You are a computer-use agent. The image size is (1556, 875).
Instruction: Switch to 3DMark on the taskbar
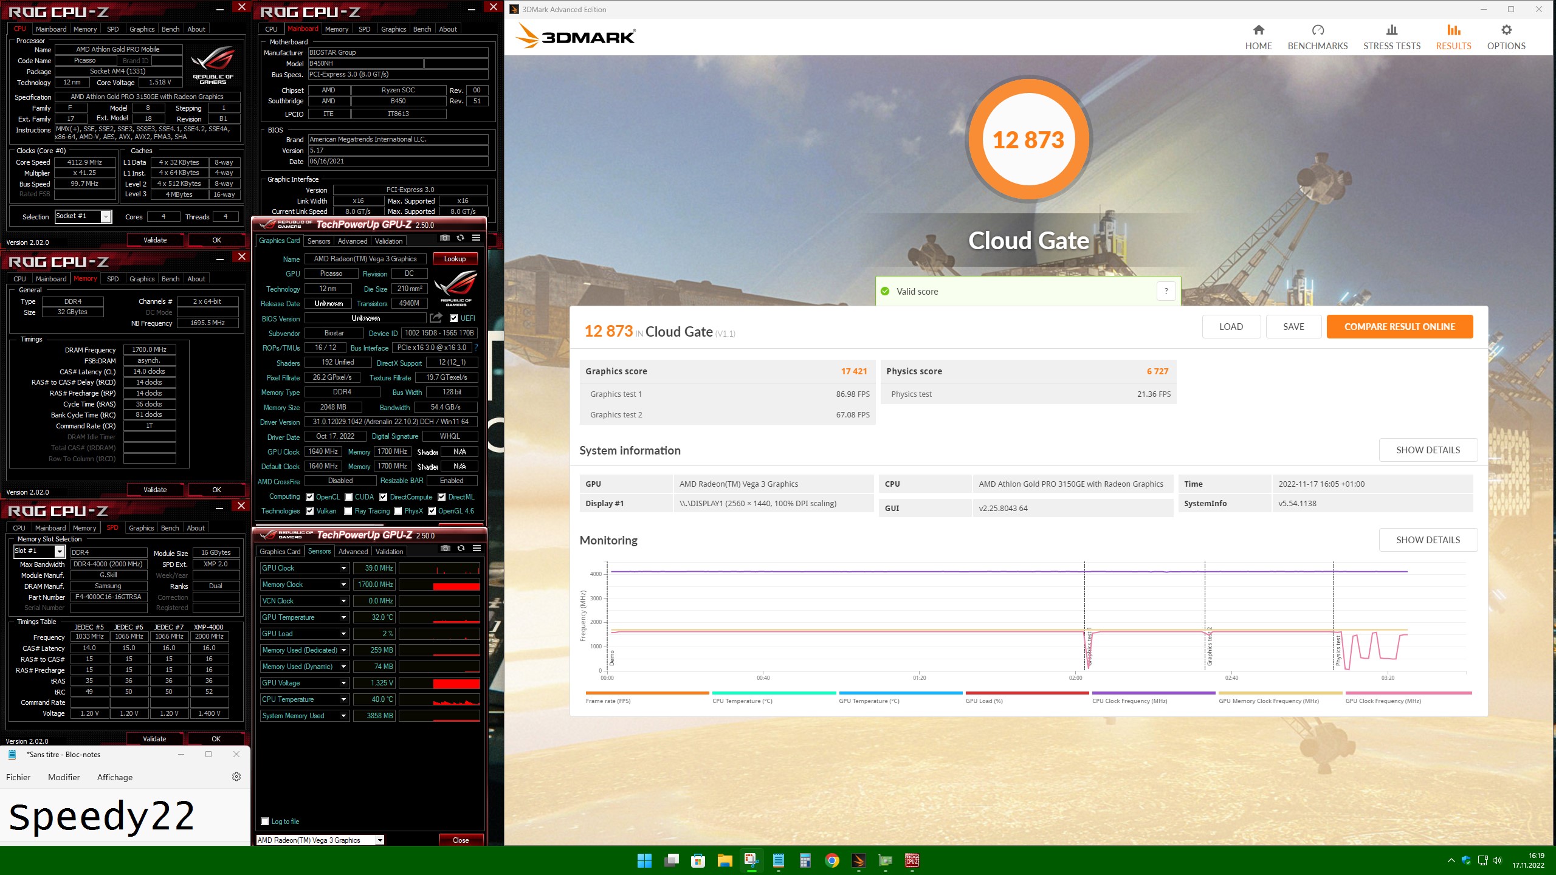pos(859,860)
